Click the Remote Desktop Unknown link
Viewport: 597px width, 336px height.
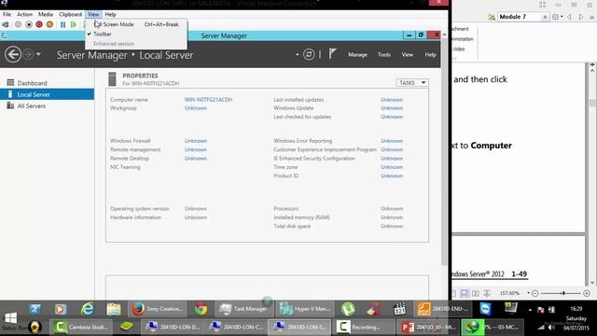pos(196,158)
